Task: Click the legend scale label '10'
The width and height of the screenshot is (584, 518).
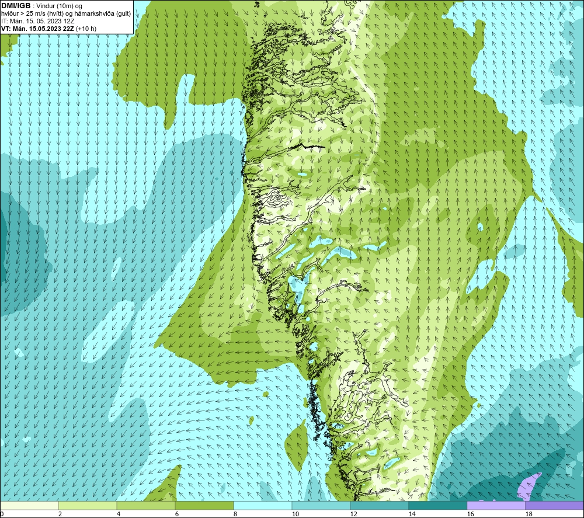Action: pos(295,514)
